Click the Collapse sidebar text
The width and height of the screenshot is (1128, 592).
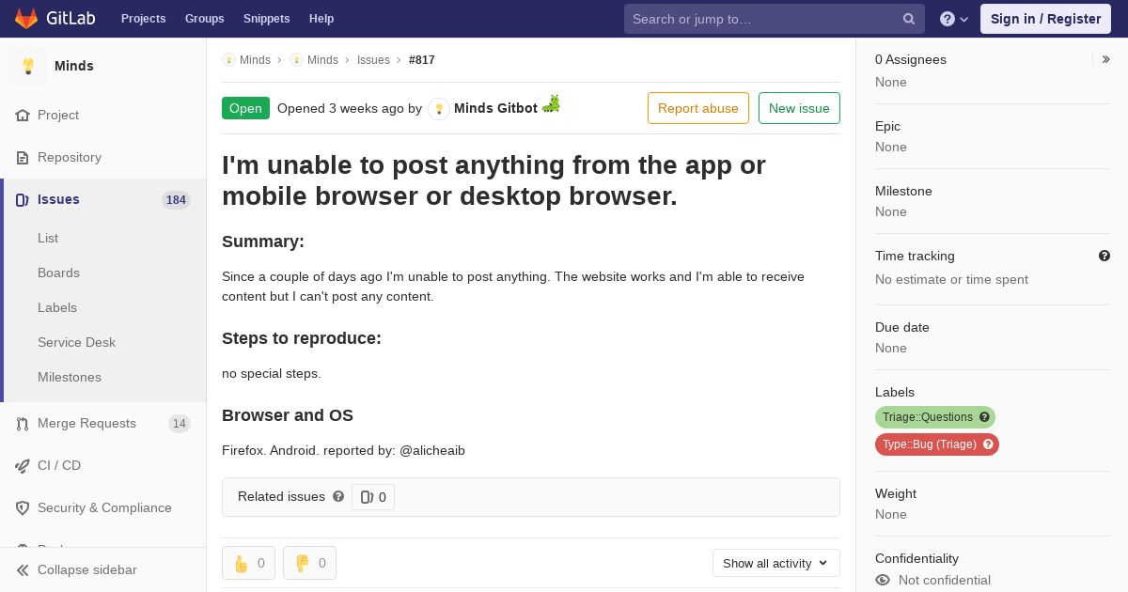click(x=87, y=569)
